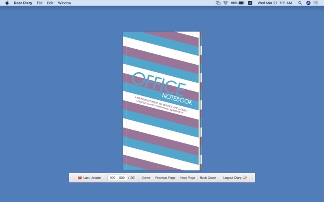Launch Siri from menu bar

(308, 3)
